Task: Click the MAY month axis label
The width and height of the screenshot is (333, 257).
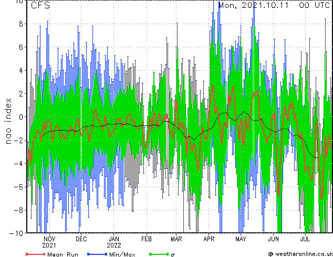Action: (241, 239)
